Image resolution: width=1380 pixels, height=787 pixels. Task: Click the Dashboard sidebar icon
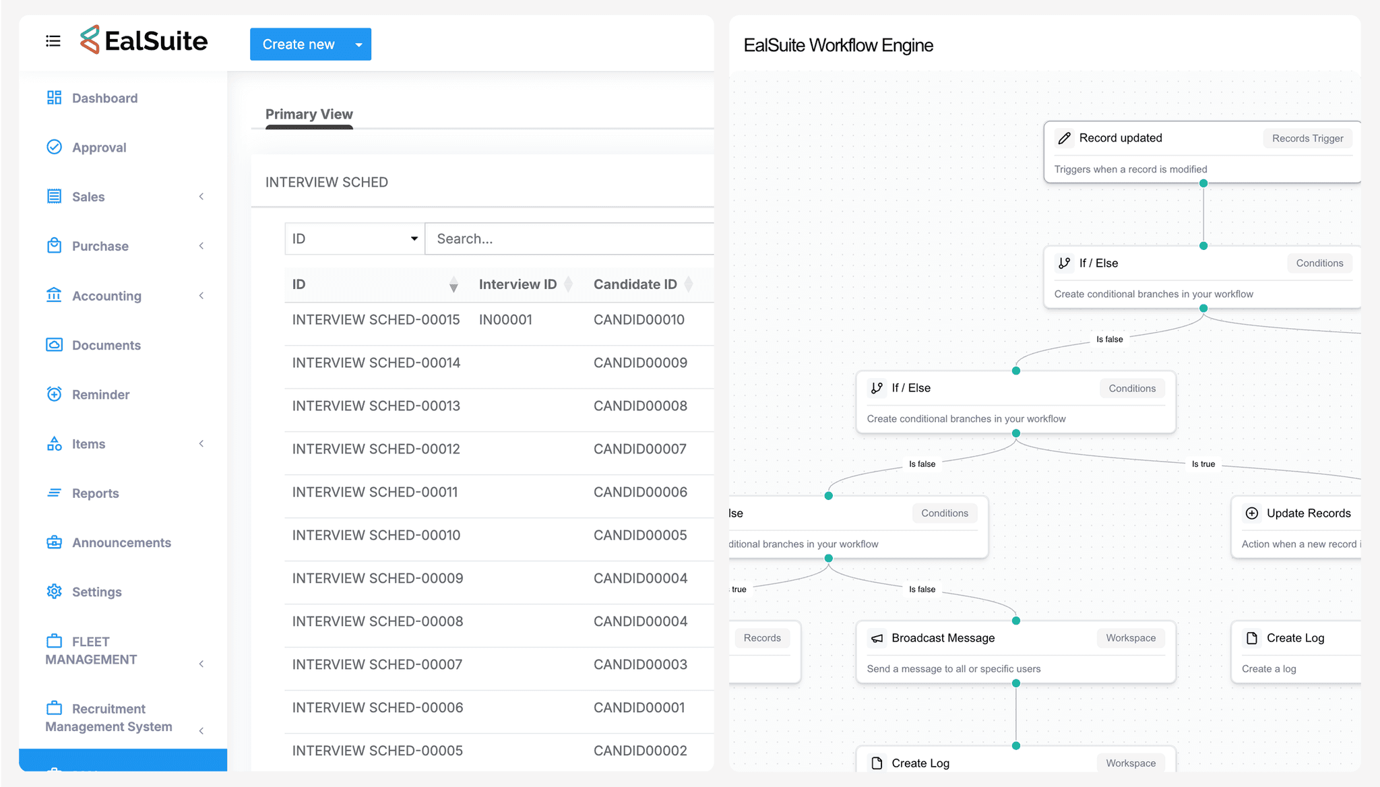(54, 98)
